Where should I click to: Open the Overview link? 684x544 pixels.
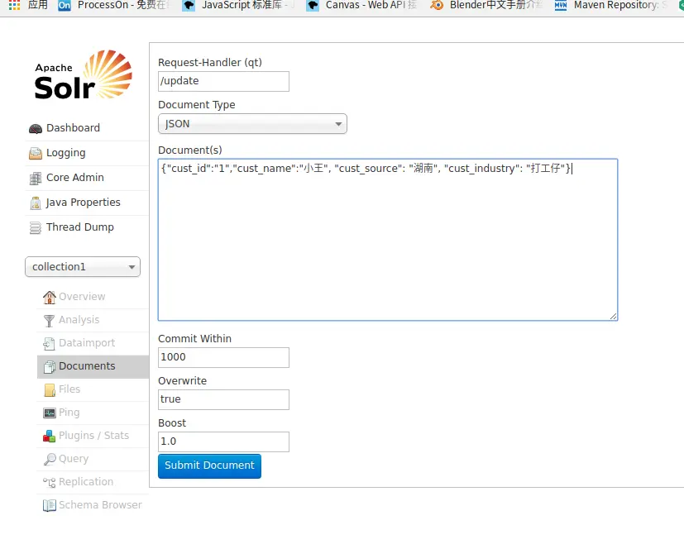click(x=82, y=297)
